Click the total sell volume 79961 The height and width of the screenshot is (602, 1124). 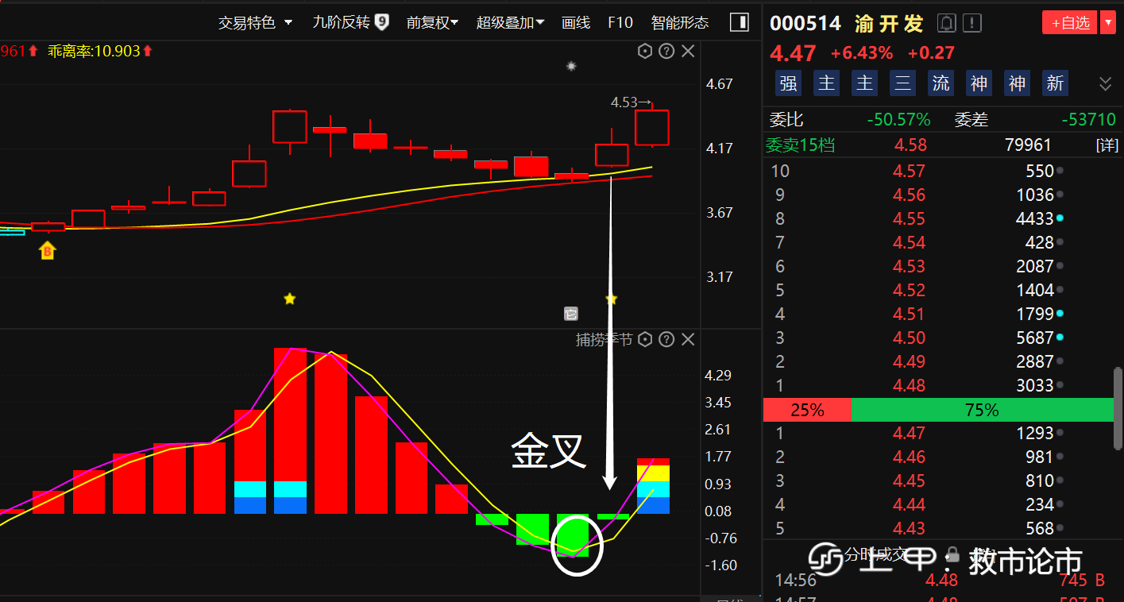click(x=1028, y=145)
